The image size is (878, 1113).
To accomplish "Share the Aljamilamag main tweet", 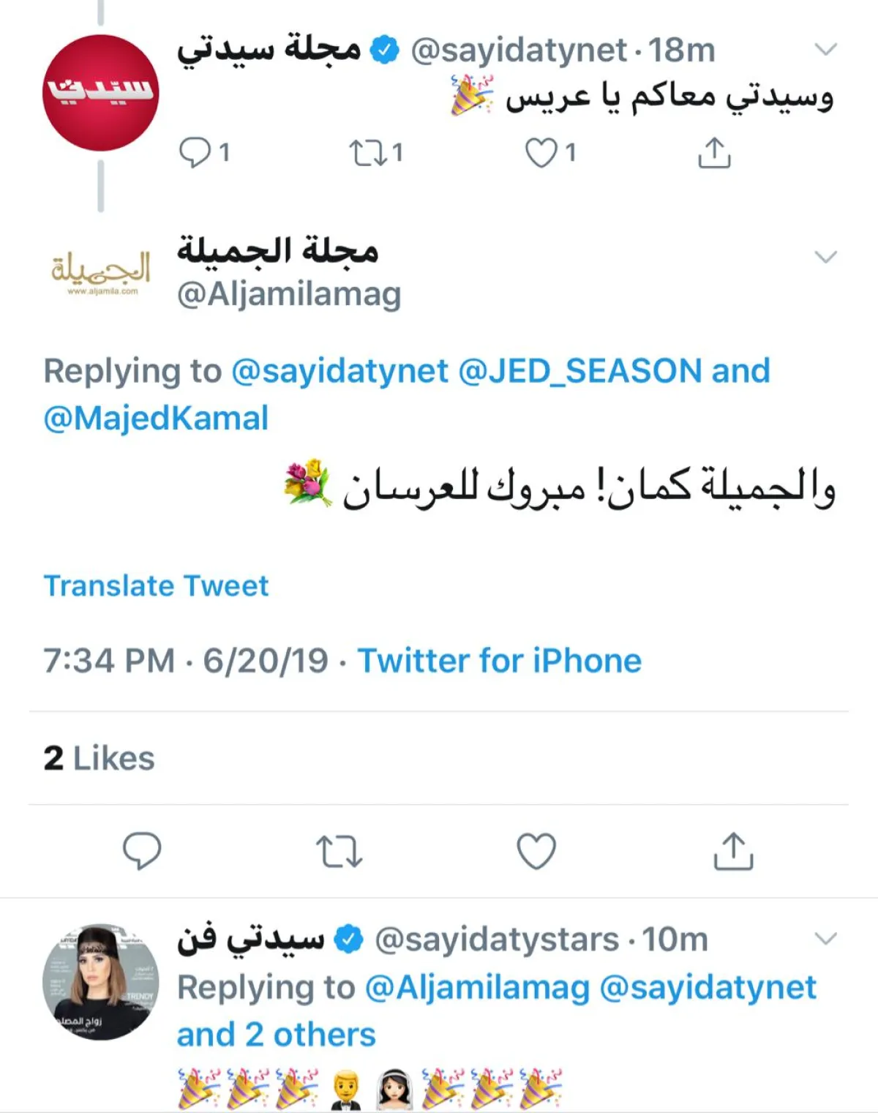I will click(733, 851).
